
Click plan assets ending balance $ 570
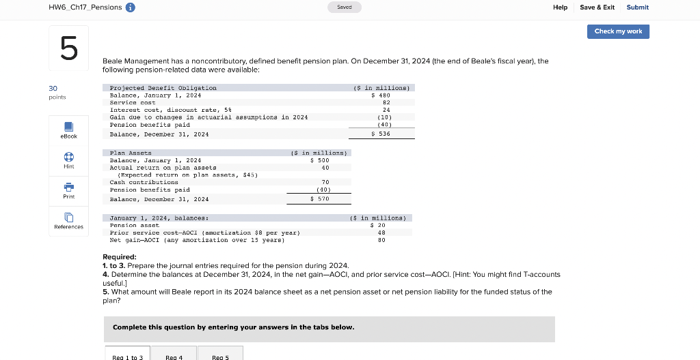click(x=320, y=198)
